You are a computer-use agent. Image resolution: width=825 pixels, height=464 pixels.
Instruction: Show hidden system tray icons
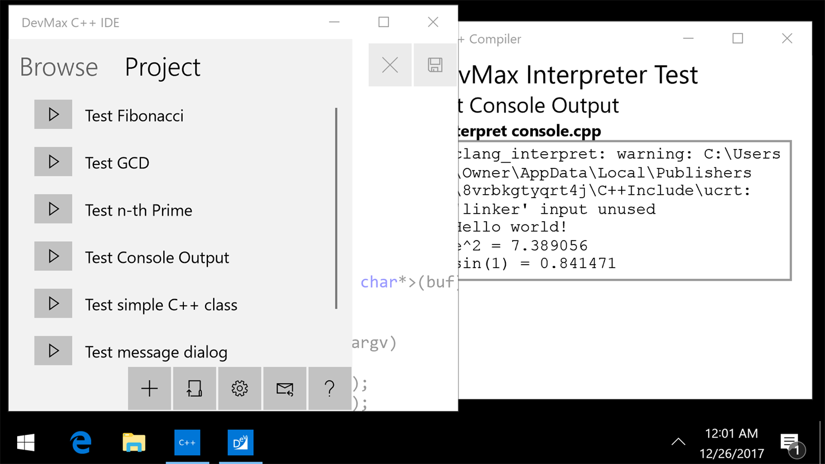(x=678, y=442)
